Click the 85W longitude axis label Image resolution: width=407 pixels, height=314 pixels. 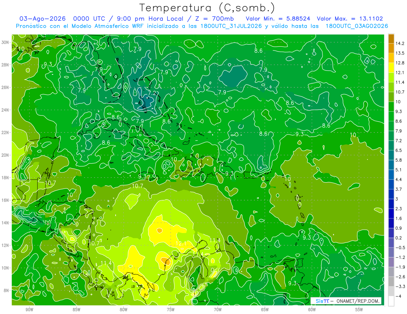[76, 310]
